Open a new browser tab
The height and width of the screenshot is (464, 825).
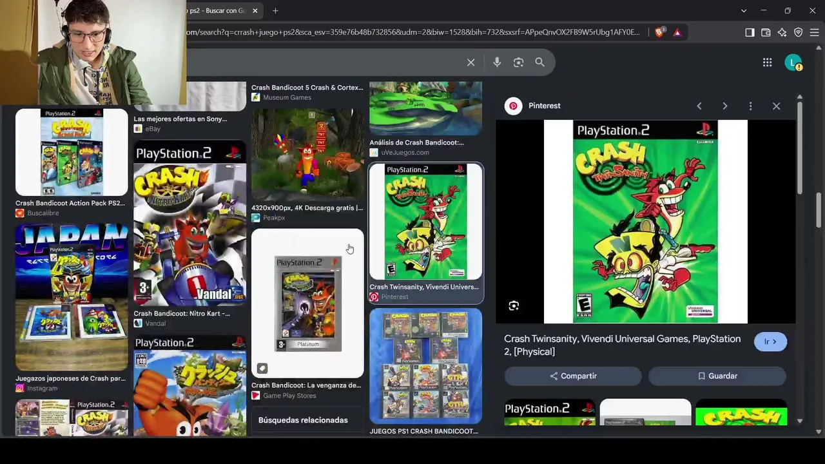coord(275,11)
